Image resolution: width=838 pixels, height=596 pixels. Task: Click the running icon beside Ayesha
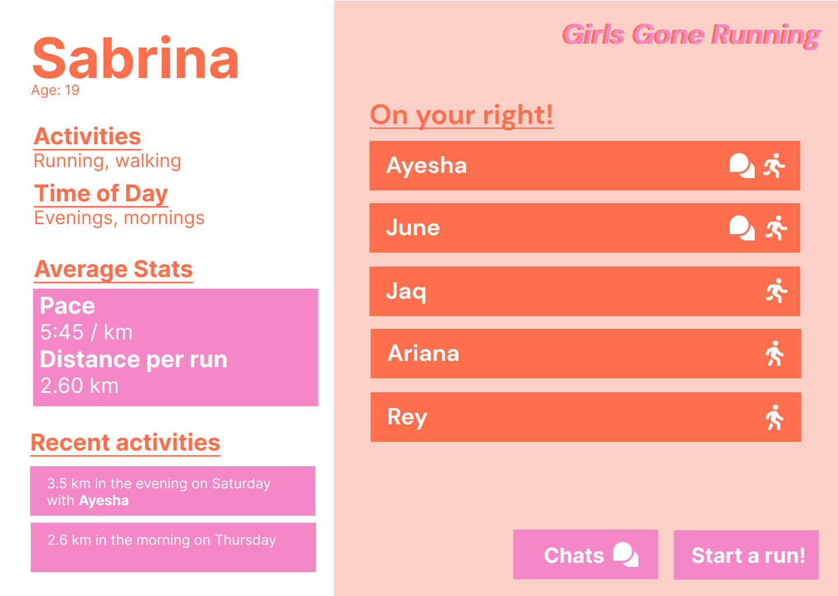tap(774, 165)
